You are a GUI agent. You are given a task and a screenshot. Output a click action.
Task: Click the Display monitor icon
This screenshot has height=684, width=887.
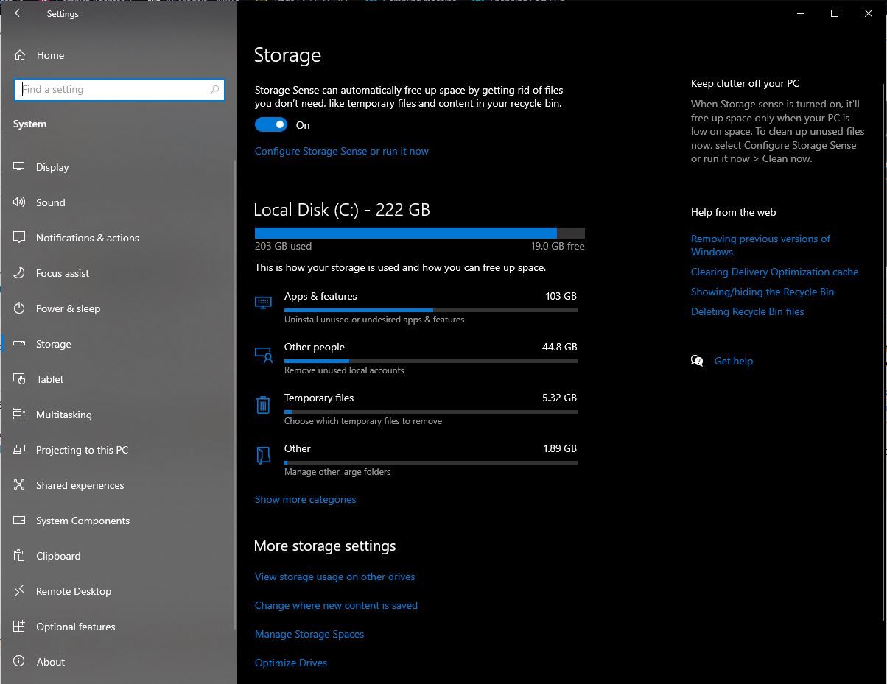coord(20,167)
